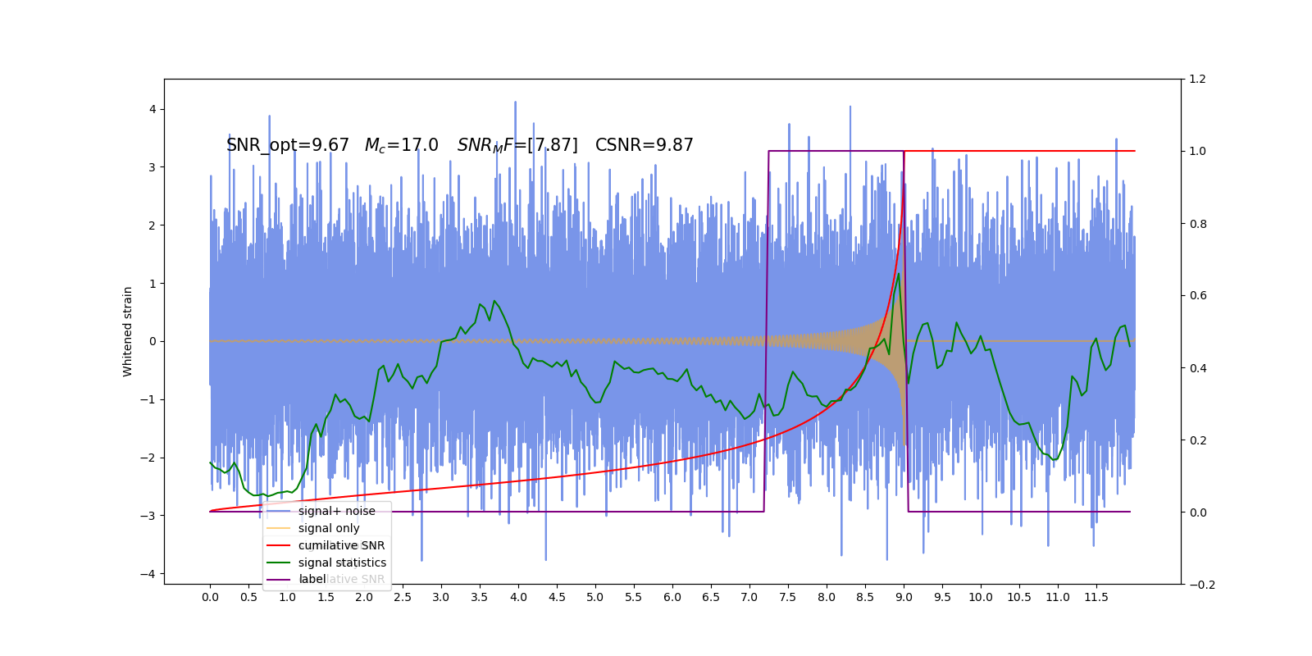
Task: Click the SNR_MF=[7.87] annotation text
Action: click(x=517, y=145)
